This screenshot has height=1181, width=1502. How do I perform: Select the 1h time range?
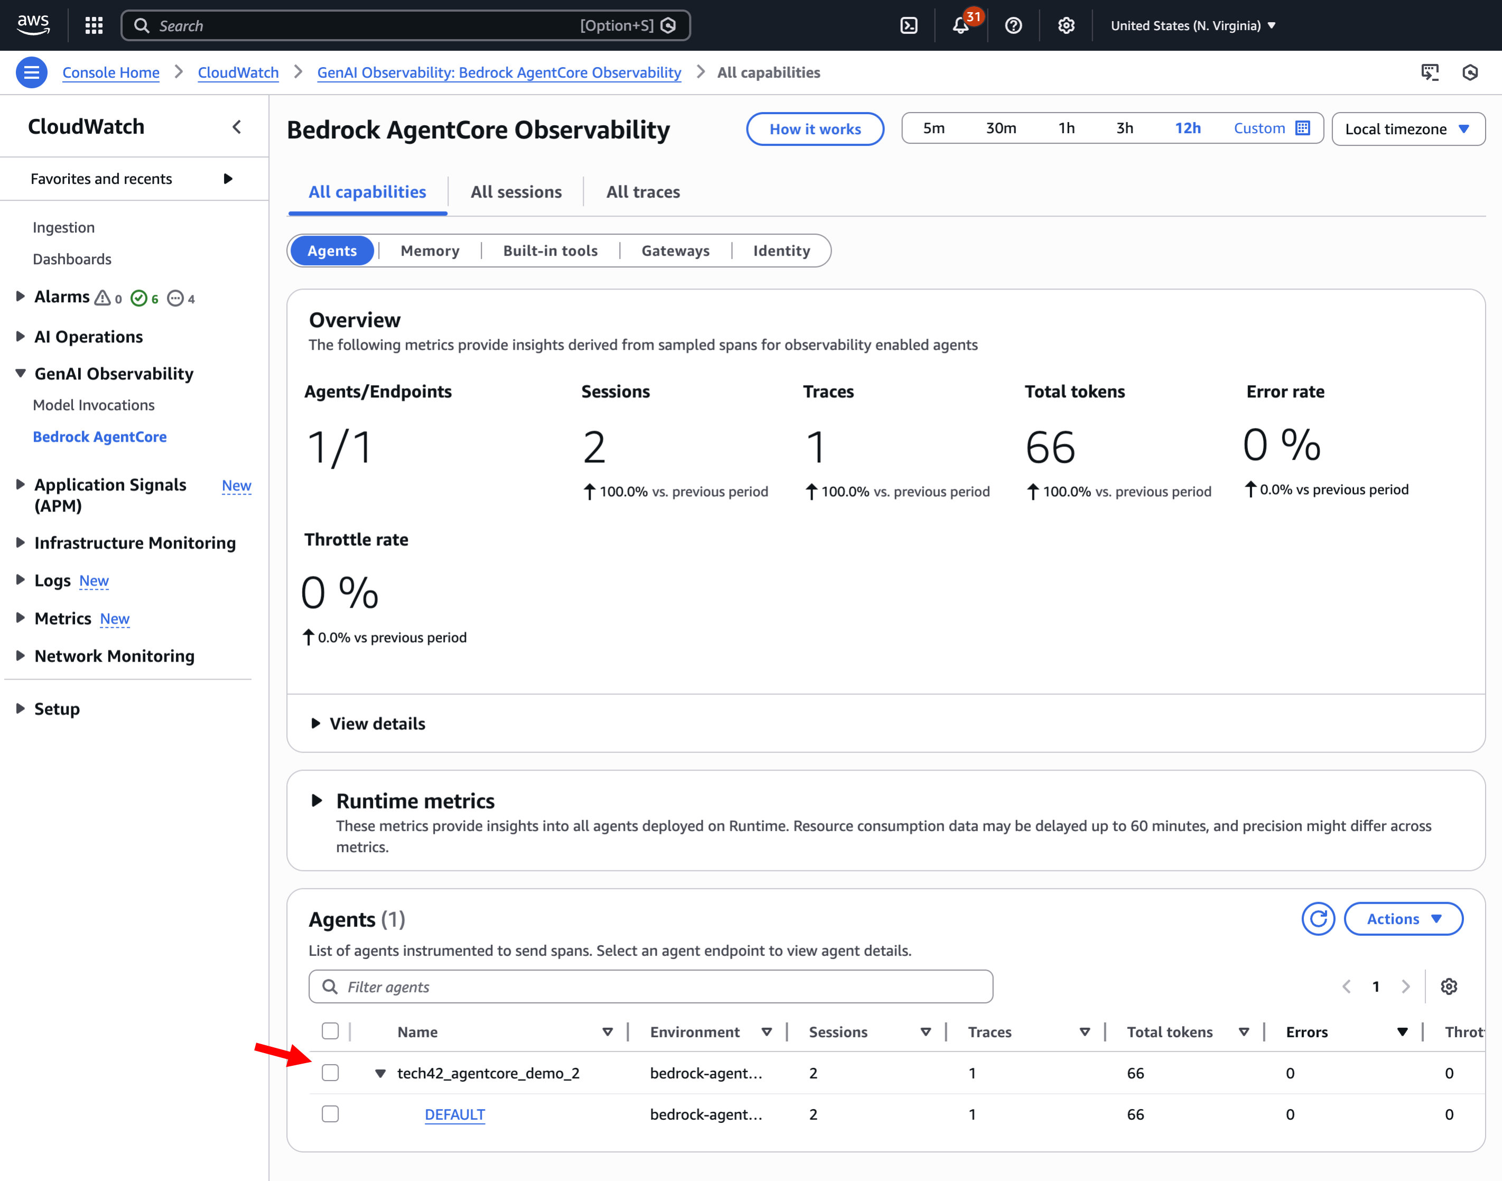[x=1066, y=128]
